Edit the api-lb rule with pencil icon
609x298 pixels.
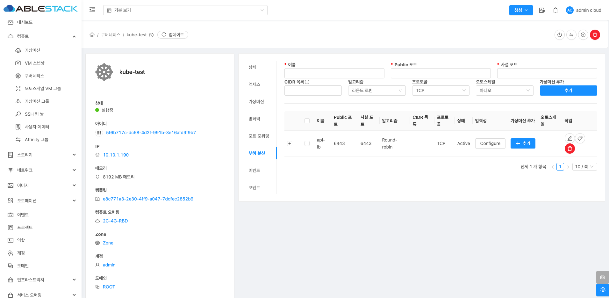[x=570, y=138]
